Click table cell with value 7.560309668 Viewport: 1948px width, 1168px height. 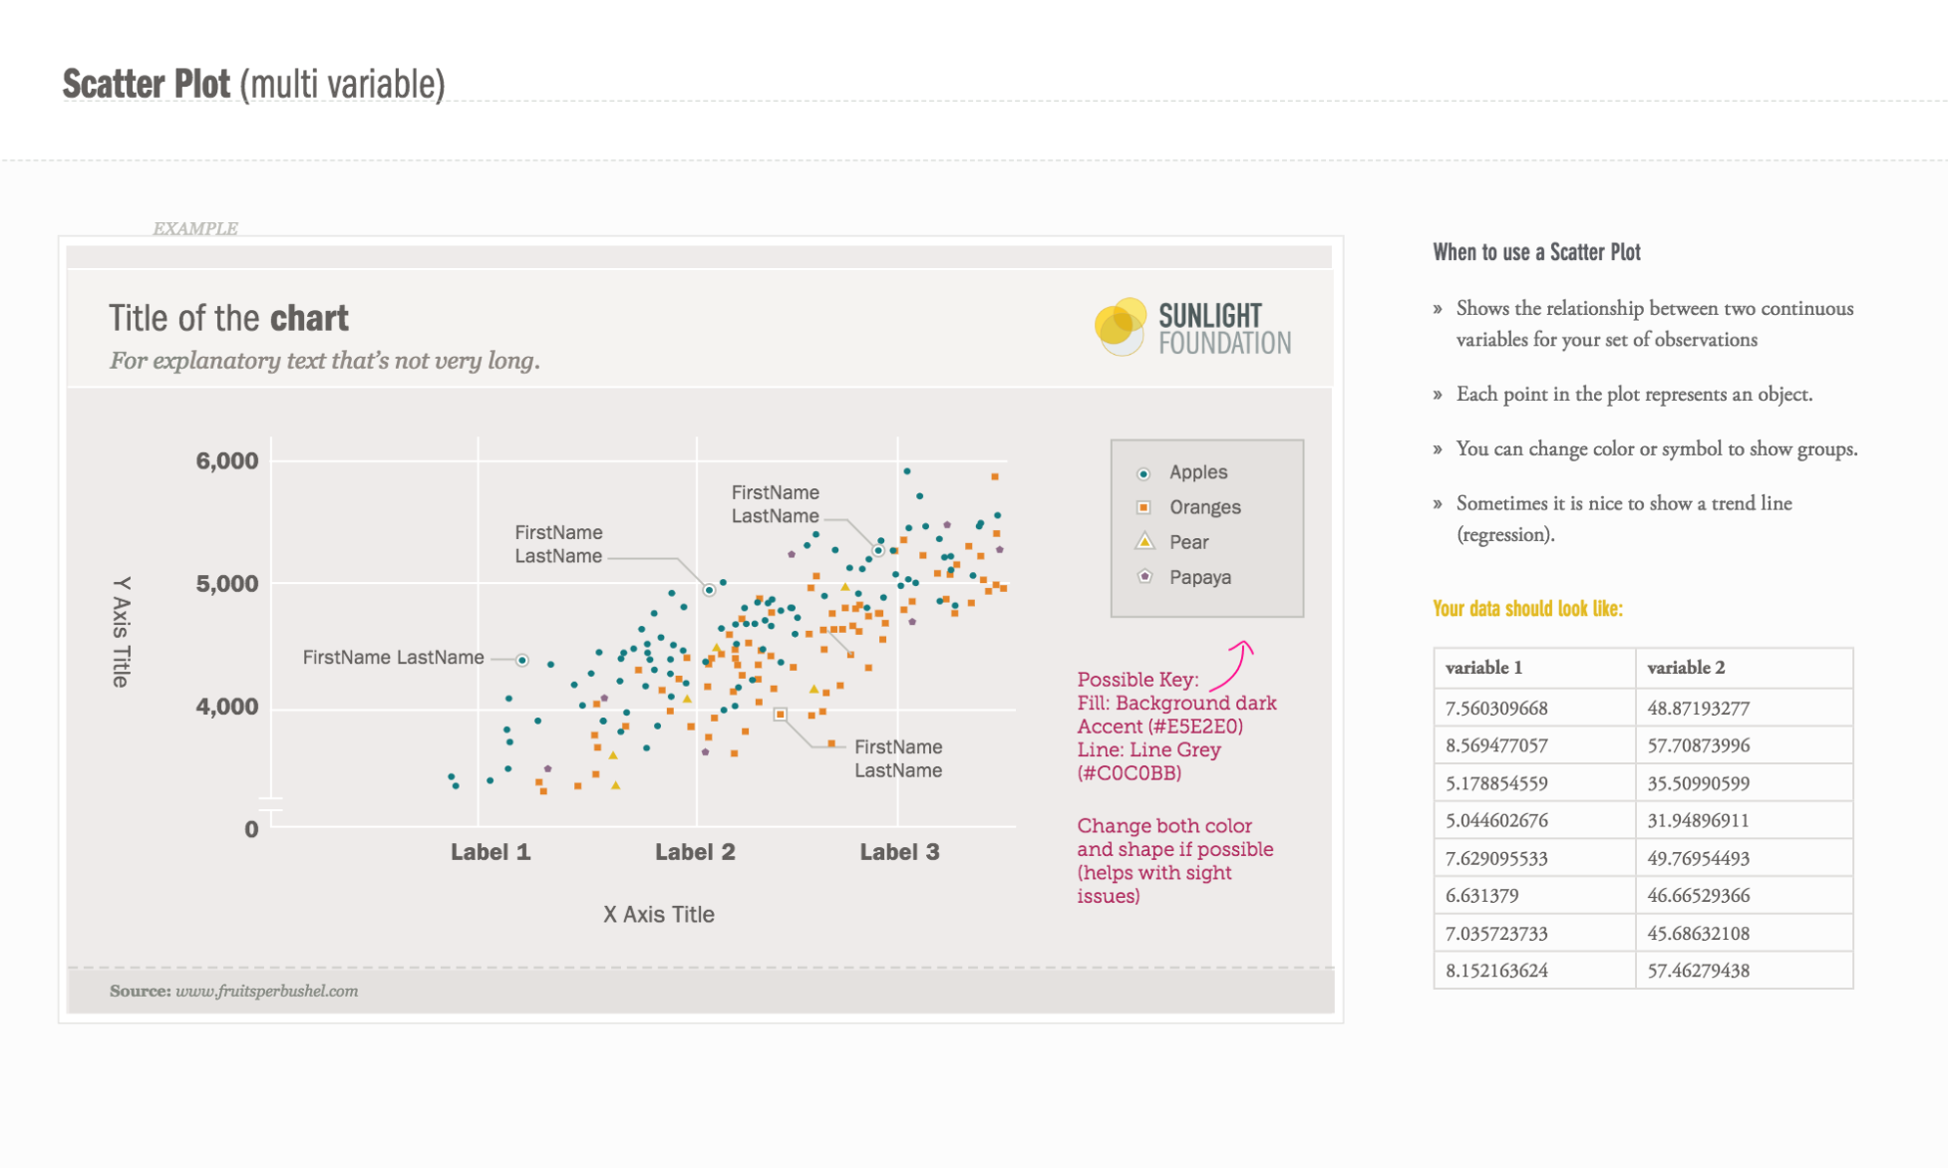pyautogui.click(x=1496, y=709)
